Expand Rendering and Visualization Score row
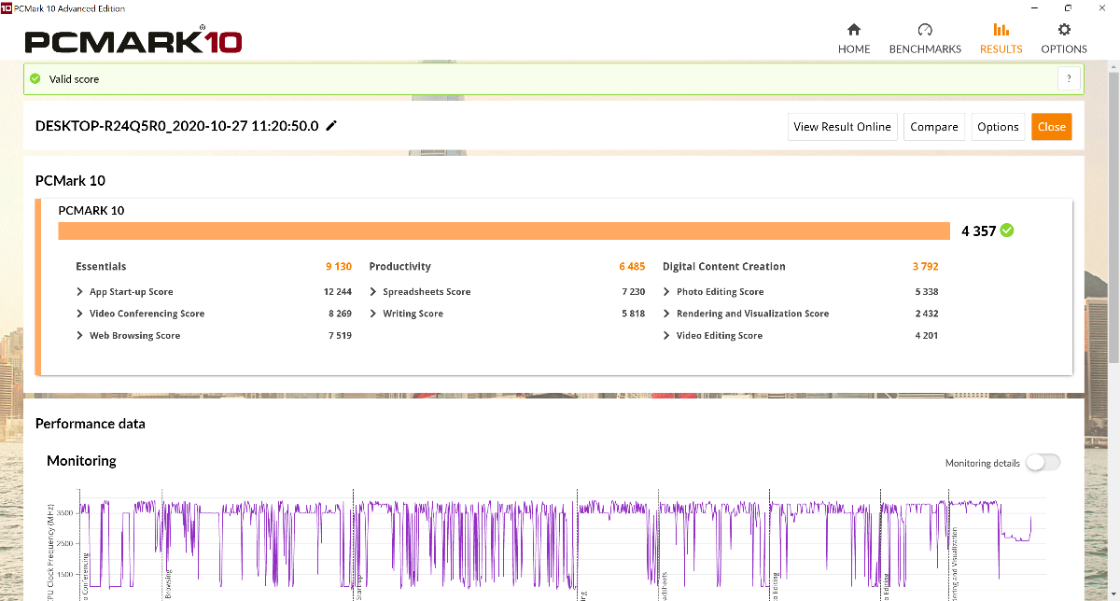Screen dimensions: 1120x601 tap(666, 314)
